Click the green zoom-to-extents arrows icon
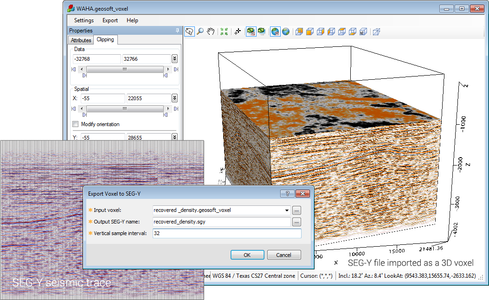 click(x=225, y=32)
